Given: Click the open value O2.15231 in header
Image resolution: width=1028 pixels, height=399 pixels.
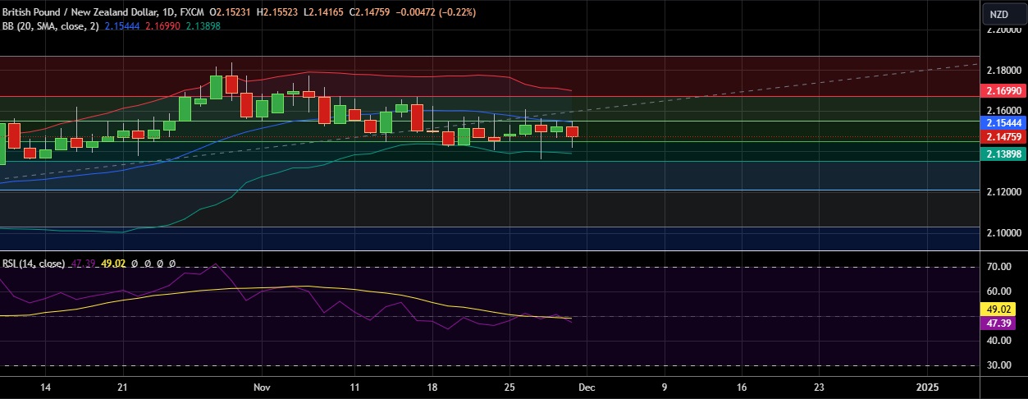Looking at the screenshot, I should coord(231,13).
